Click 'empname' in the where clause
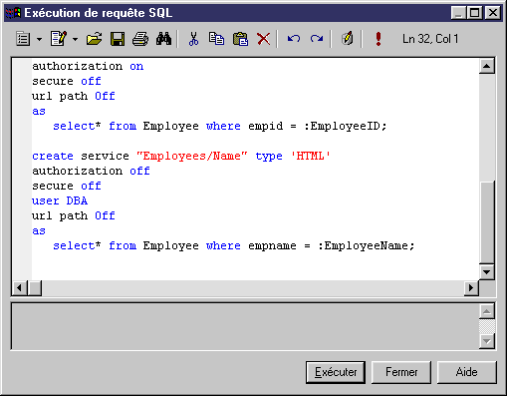This screenshot has width=507, height=396. tap(272, 245)
